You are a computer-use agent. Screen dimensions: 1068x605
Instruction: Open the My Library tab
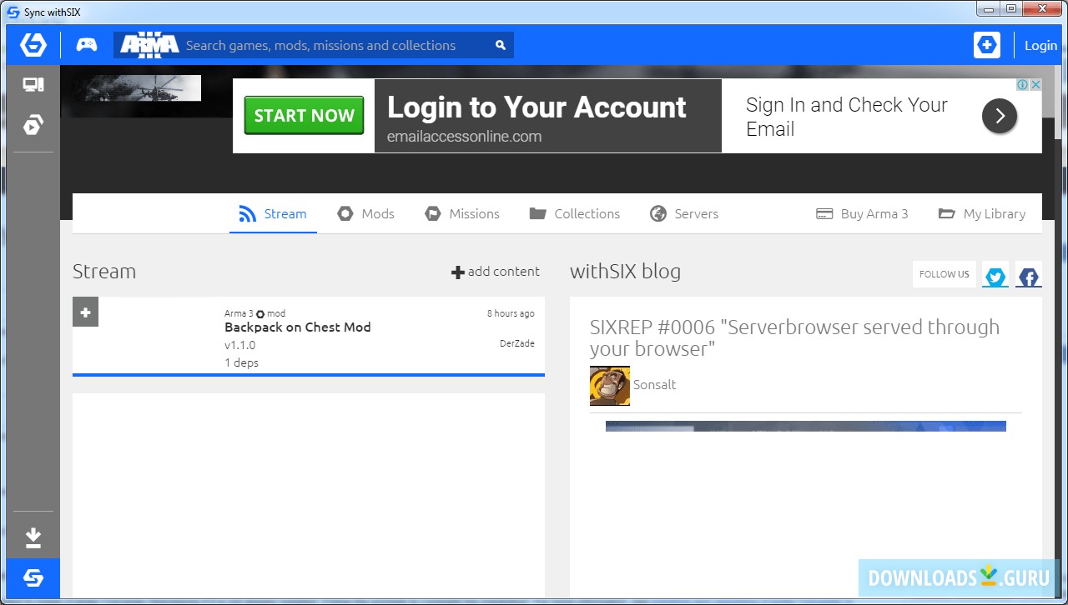click(982, 214)
